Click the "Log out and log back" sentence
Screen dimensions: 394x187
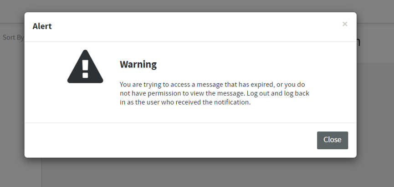[x=277, y=93]
